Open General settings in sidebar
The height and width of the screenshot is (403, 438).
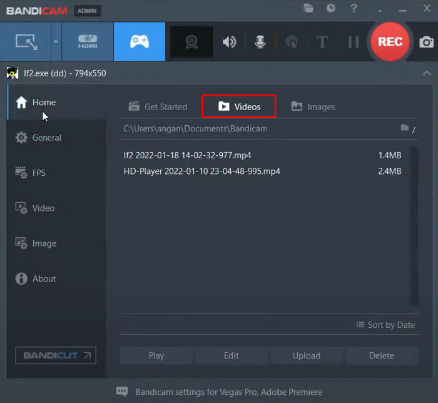(x=56, y=138)
